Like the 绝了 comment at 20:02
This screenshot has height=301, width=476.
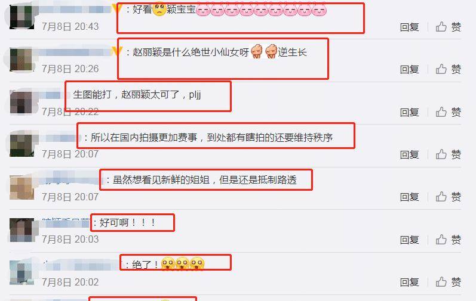click(x=441, y=282)
